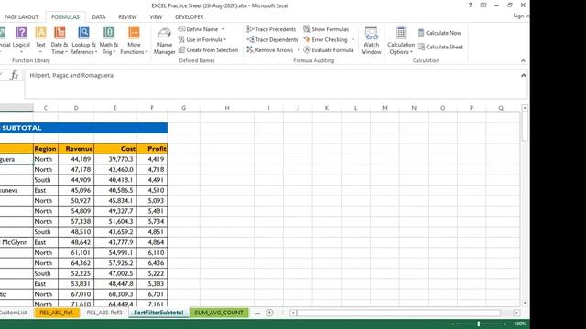586x329 pixels.
Task: Switch to VIEW tab
Action: [156, 17]
